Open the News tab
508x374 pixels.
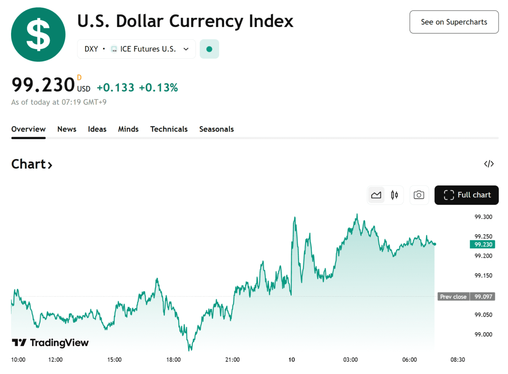click(67, 129)
